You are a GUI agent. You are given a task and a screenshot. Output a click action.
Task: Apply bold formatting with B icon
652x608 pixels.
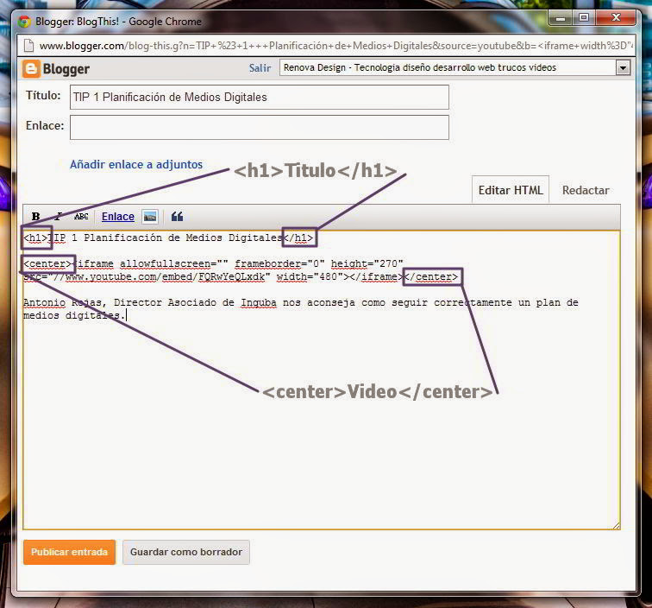tap(35, 217)
